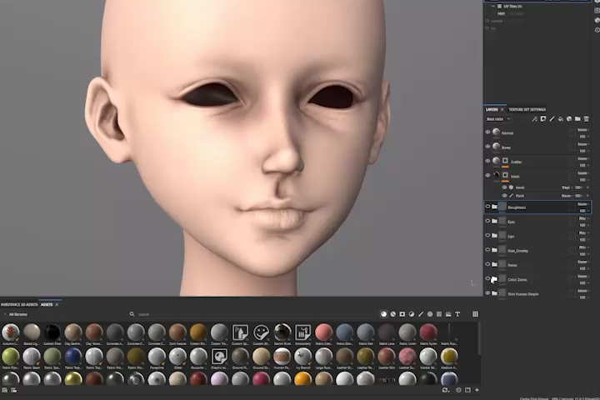This screenshot has width=600, height=400.
Task: Switch assets to grid view icon
Action: pos(475,314)
